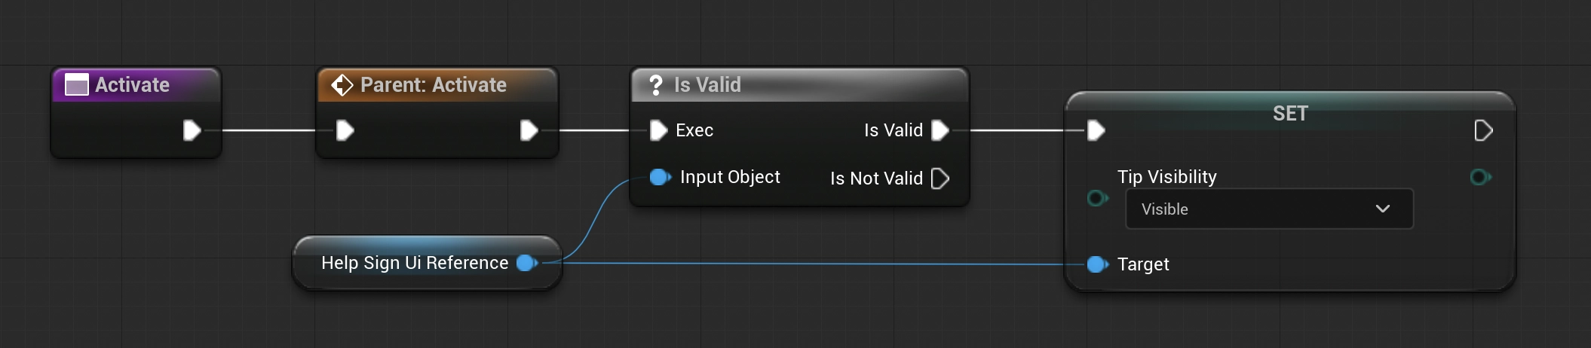Click the SET node's input exec pin
This screenshot has width=1591, height=348.
point(1096,131)
